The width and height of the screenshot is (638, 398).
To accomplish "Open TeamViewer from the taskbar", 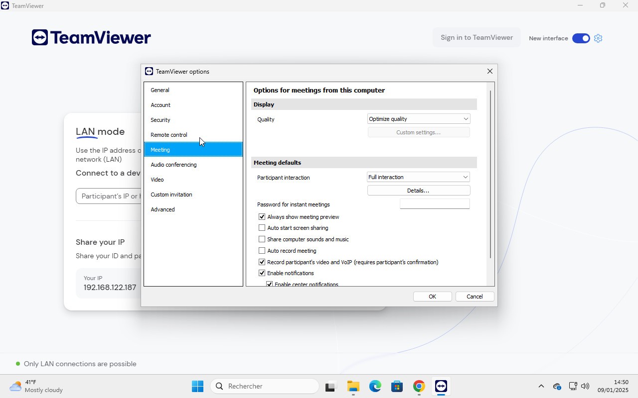I will pyautogui.click(x=441, y=386).
